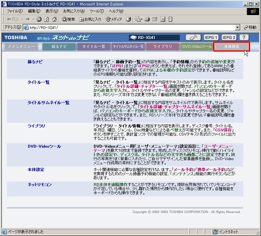Click the page icon in the address bar

[x=26, y=27]
